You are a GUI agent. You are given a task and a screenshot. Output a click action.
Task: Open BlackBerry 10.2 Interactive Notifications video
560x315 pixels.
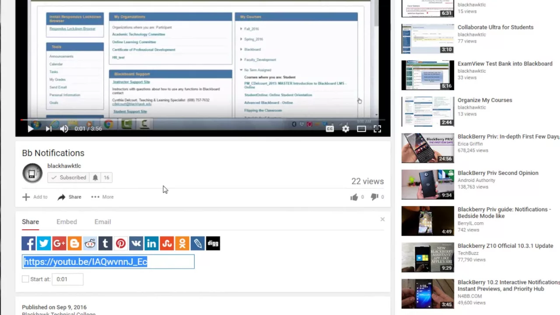[509, 285]
